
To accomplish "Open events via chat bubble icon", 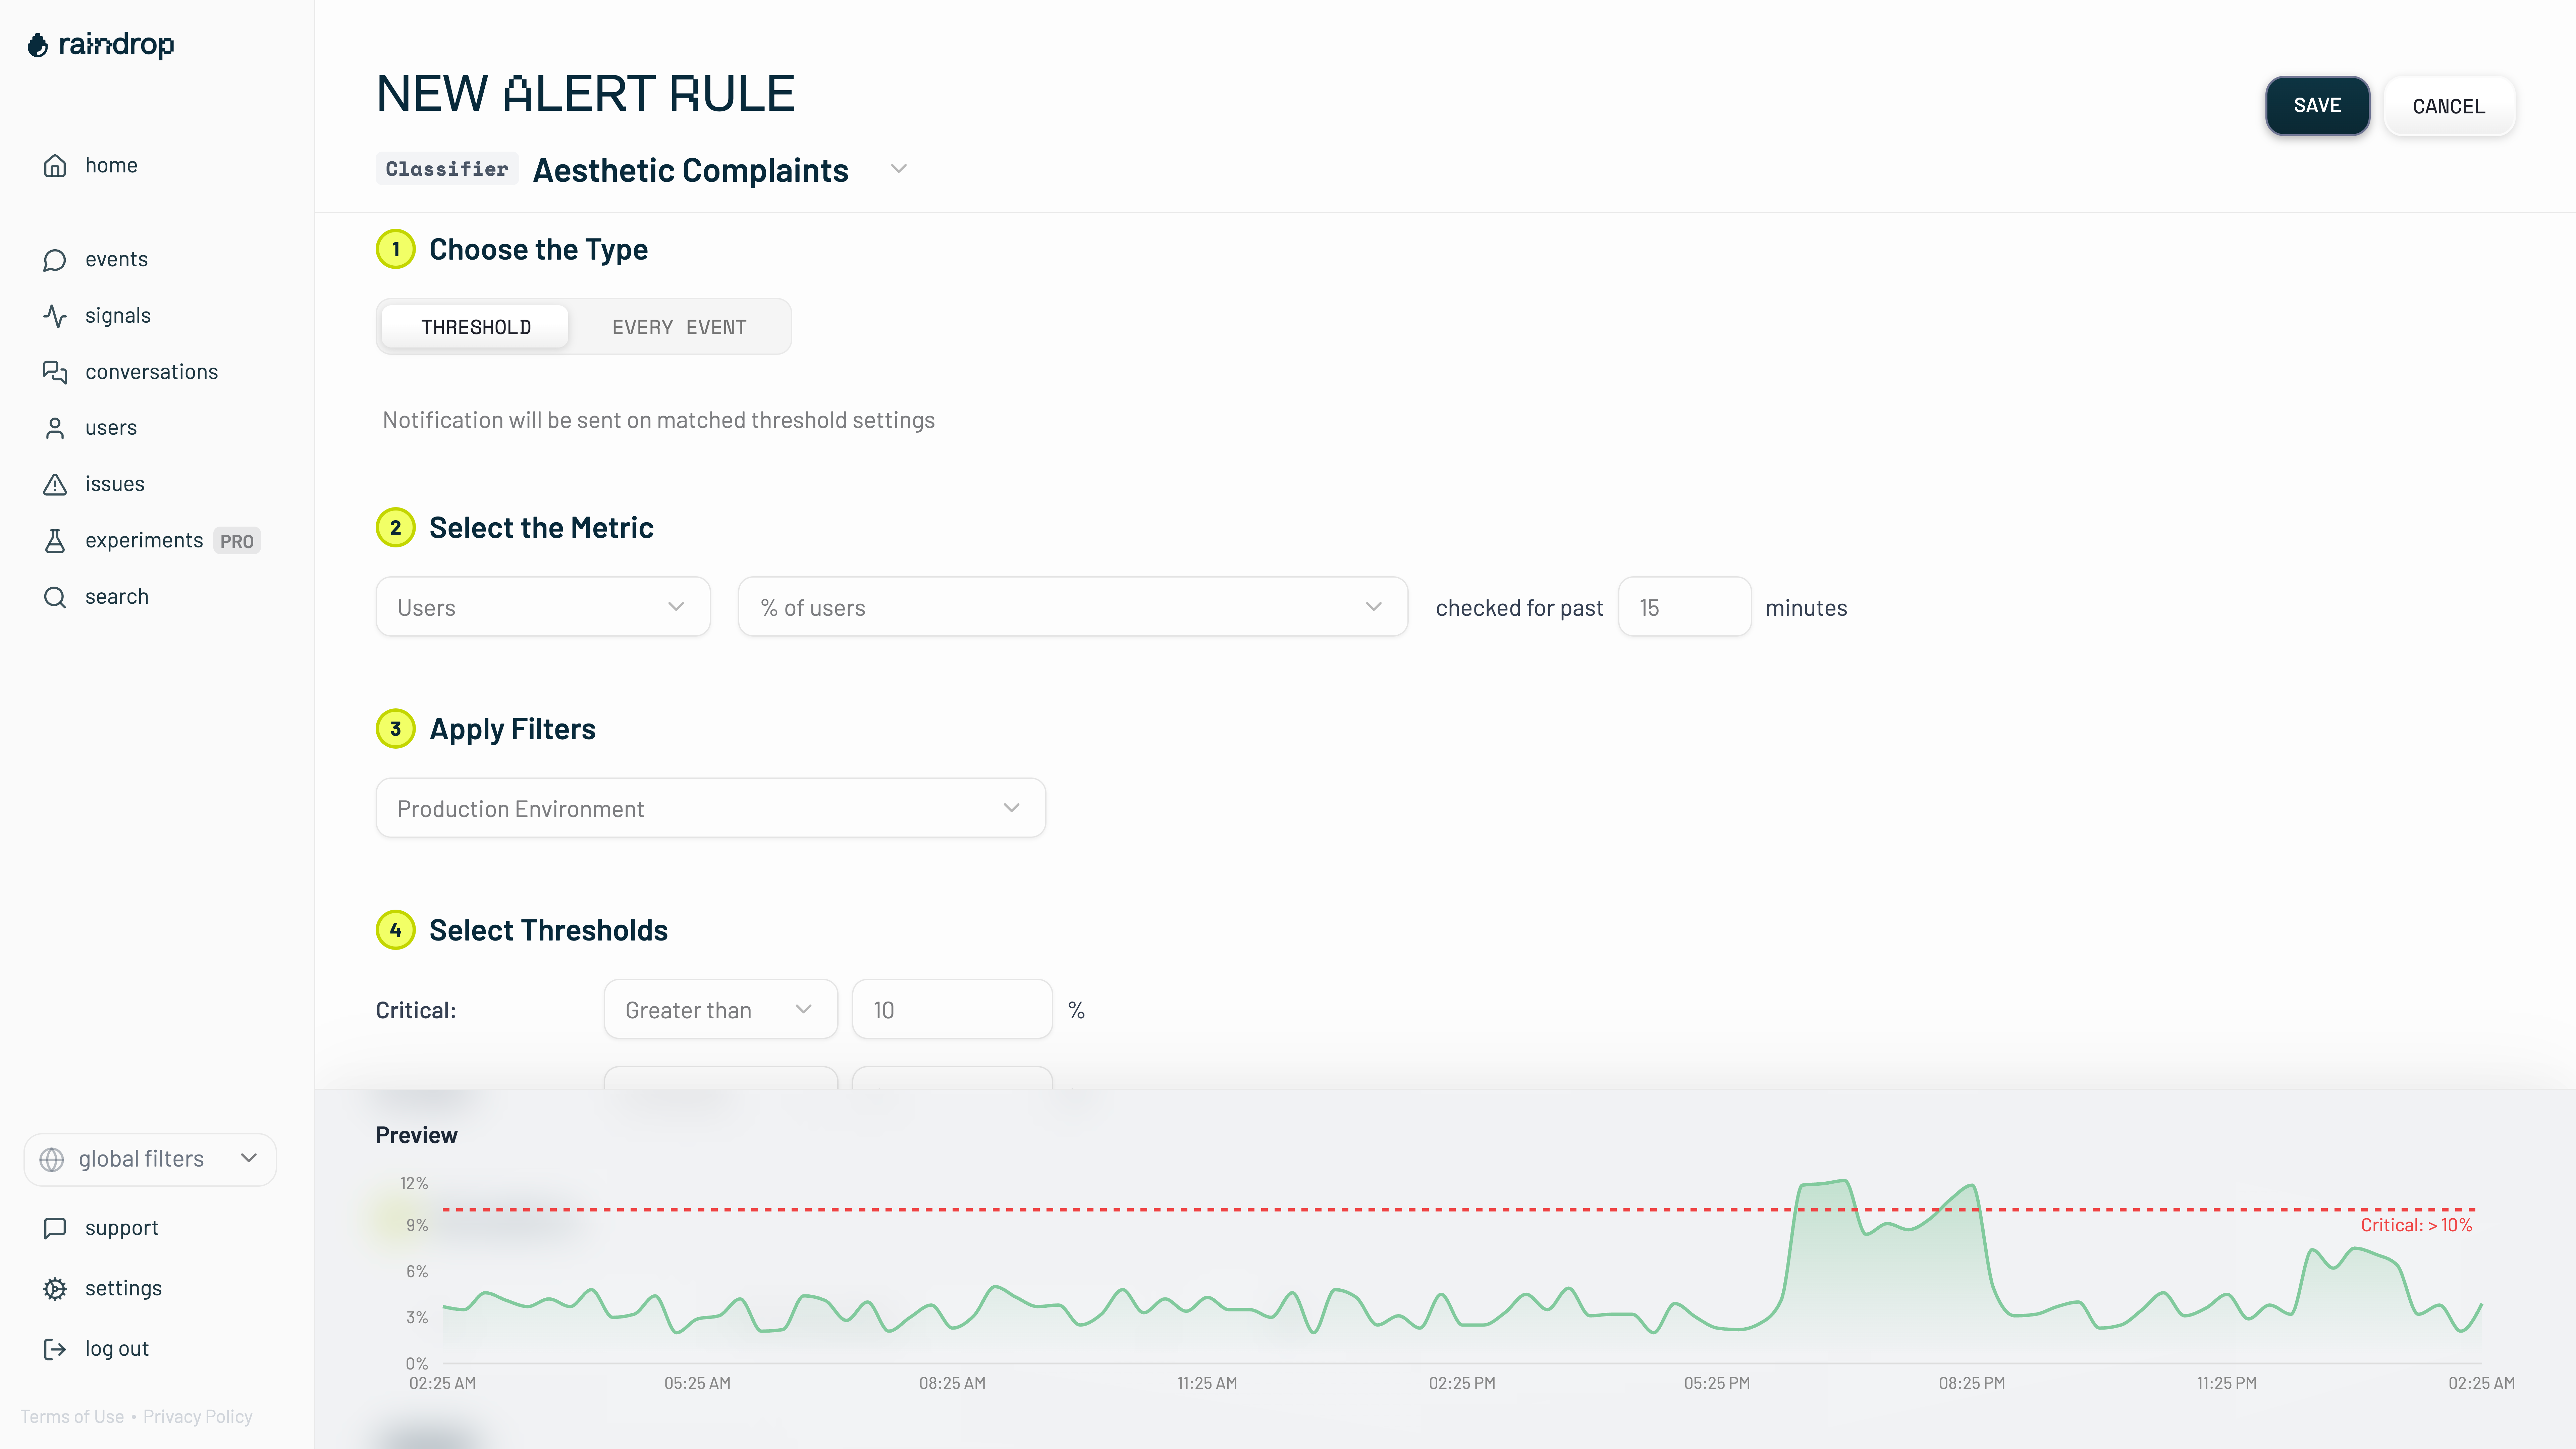I will [55, 260].
